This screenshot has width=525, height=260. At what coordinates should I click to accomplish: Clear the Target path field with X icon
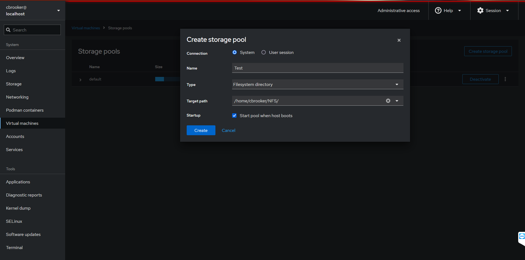pyautogui.click(x=388, y=101)
